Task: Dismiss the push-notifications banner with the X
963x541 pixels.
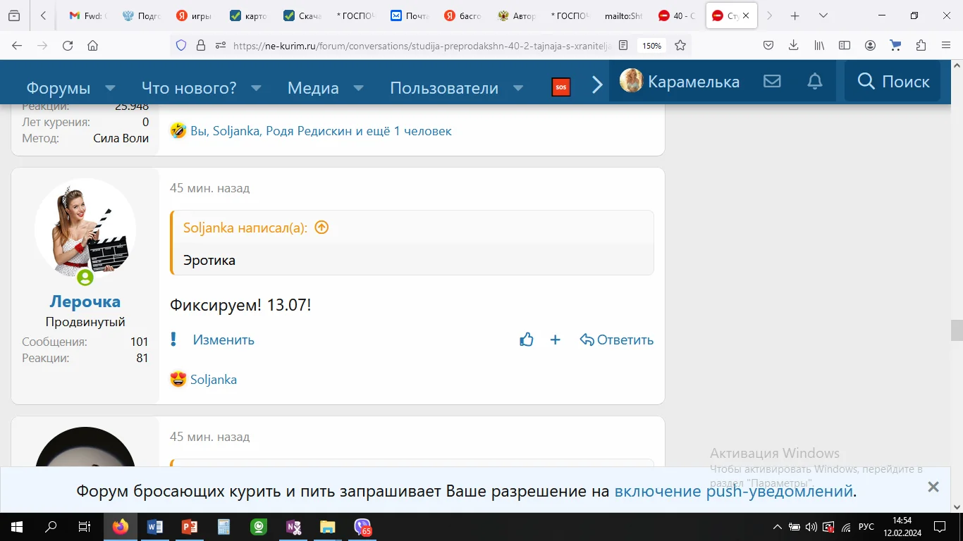Action: [x=933, y=486]
